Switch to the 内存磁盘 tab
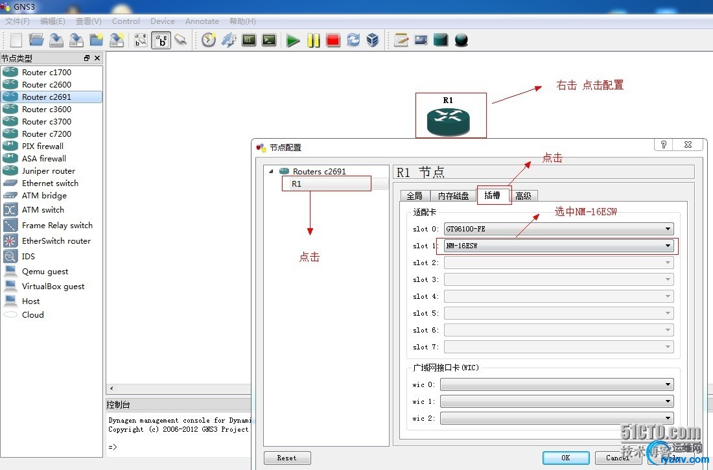This screenshot has height=470, width=713. click(453, 196)
